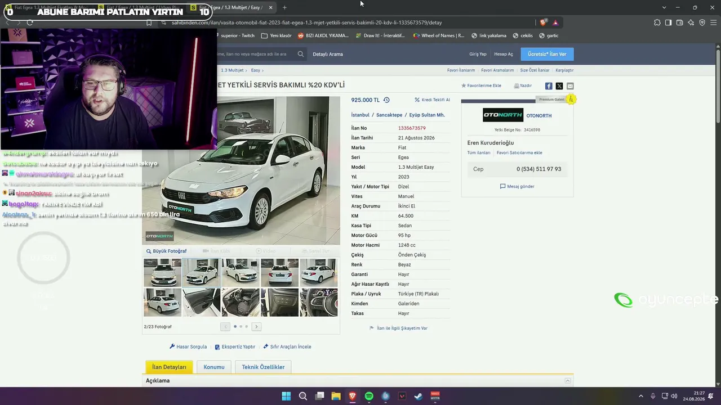Image resolution: width=721 pixels, height=405 pixels.
Task: Open Task View on the taskbar
Action: coord(319,396)
